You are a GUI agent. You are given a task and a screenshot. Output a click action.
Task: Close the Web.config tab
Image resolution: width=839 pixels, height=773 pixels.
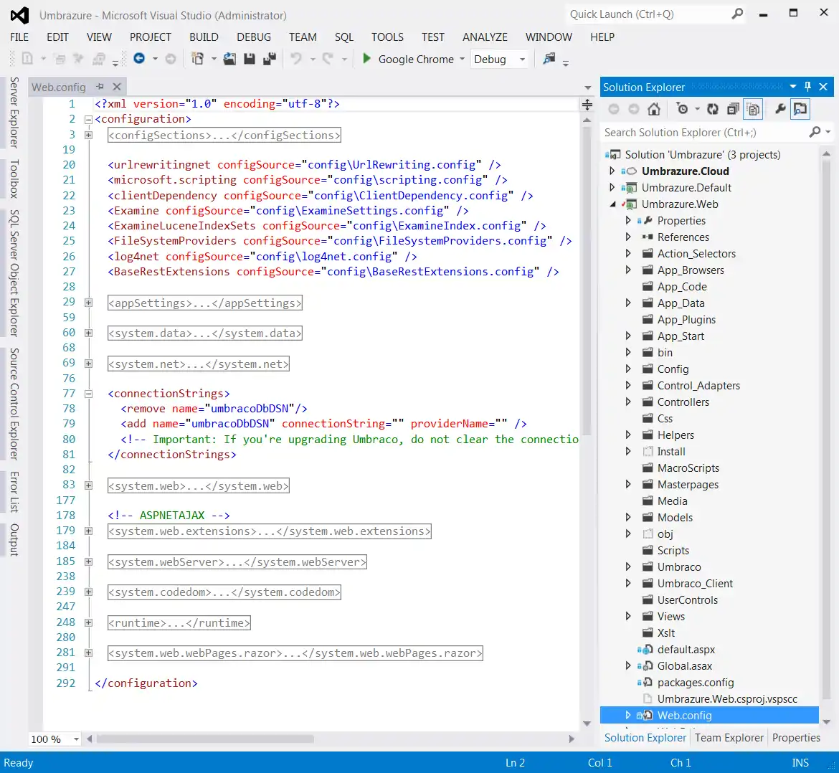117,86
